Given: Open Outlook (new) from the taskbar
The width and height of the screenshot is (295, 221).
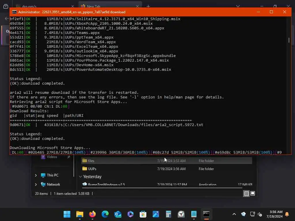Looking at the screenshot, I should (118, 214).
